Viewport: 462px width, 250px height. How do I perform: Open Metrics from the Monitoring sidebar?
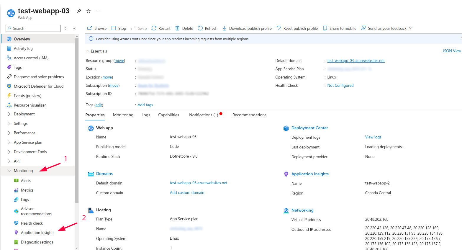coord(27,190)
